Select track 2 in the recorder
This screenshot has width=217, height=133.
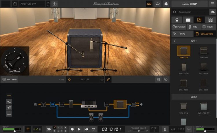tap(58, 128)
